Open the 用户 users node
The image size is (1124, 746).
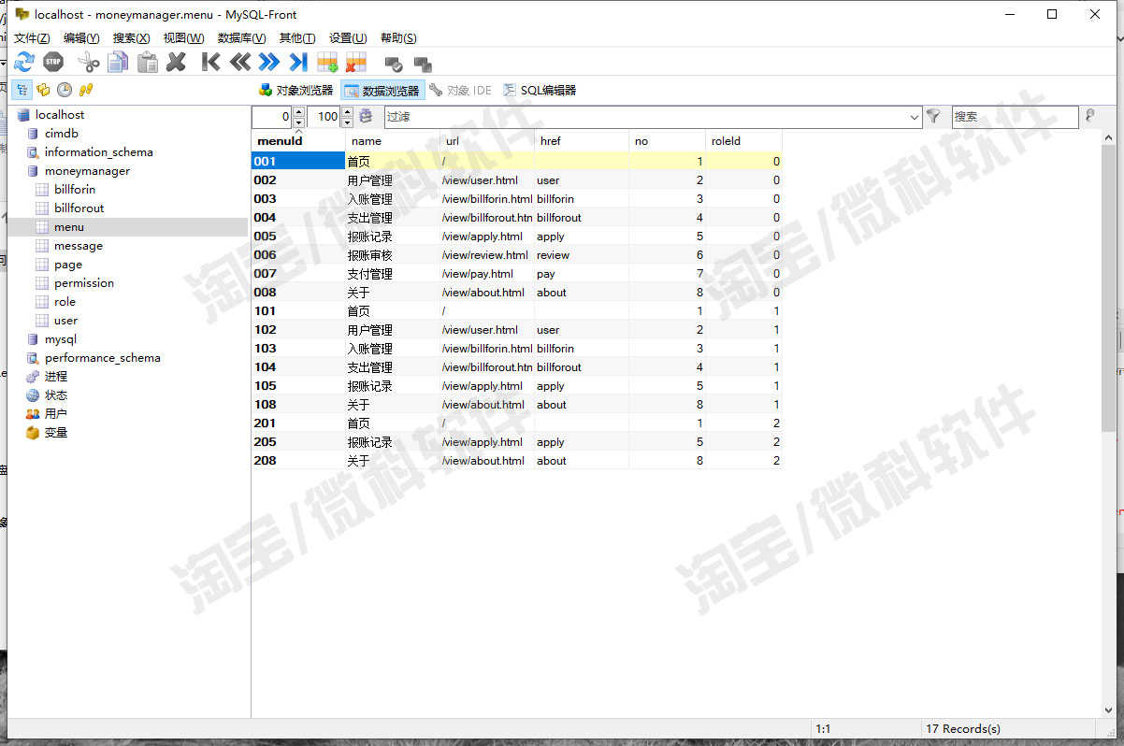coord(56,414)
